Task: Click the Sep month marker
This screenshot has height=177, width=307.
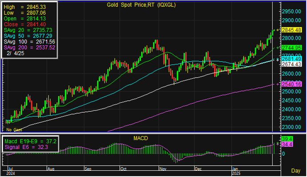Action: click(88, 169)
